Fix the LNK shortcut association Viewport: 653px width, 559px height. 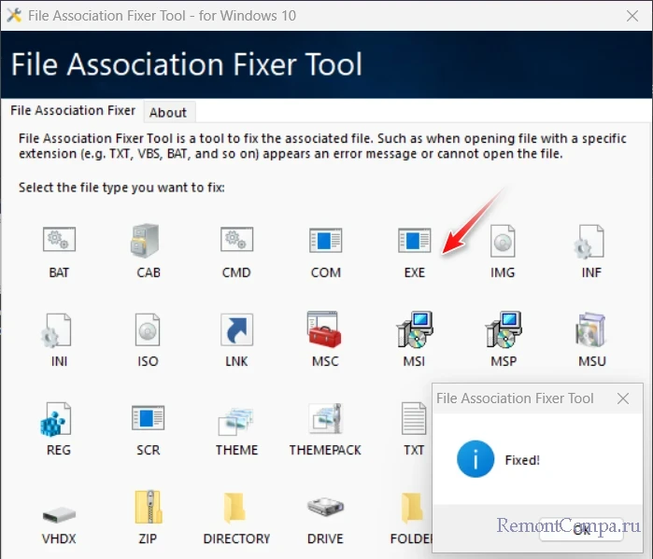236,329
